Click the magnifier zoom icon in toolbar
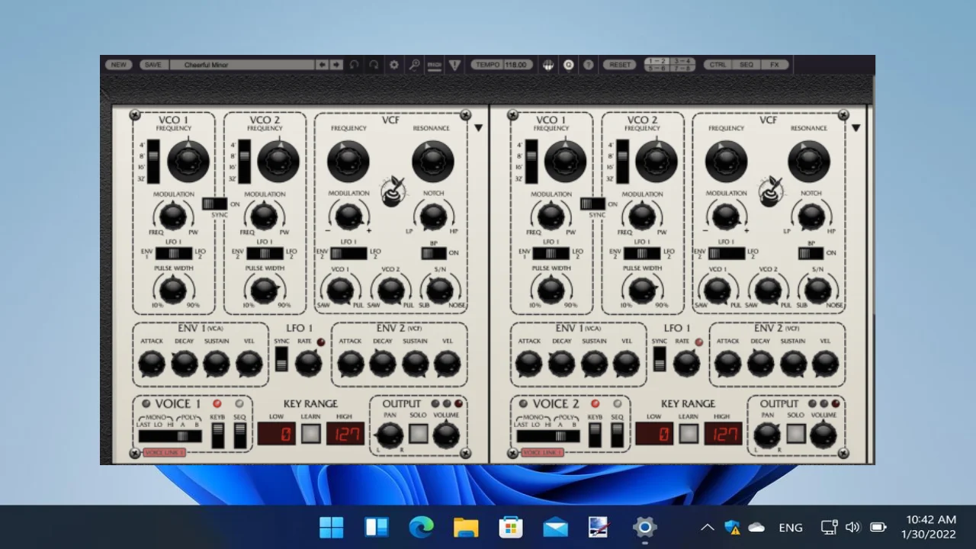The image size is (976, 549). (x=414, y=65)
